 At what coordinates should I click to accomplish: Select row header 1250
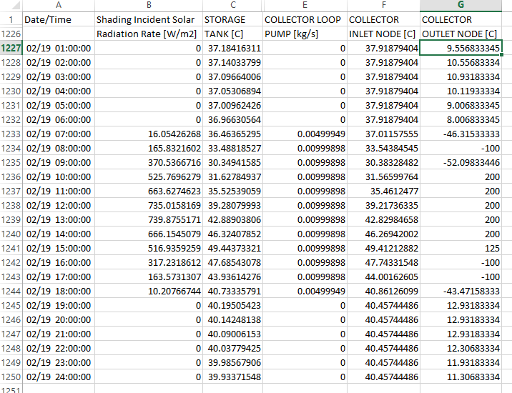[x=11, y=377]
